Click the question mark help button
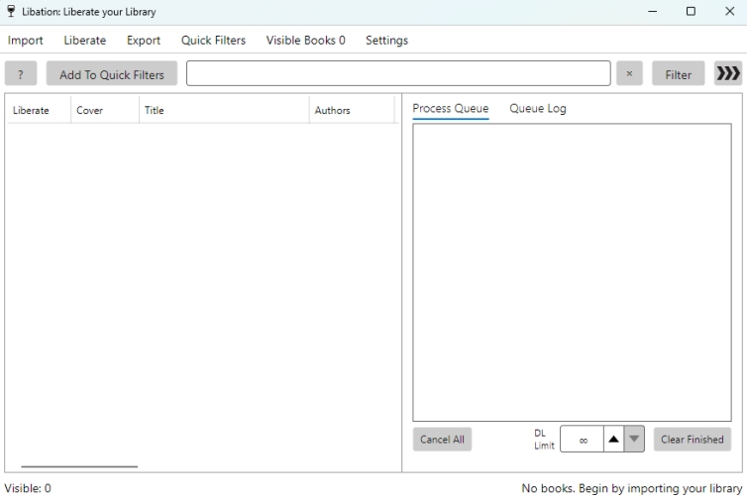Screen dimensions: 747x500 pyautogui.click(x=21, y=74)
